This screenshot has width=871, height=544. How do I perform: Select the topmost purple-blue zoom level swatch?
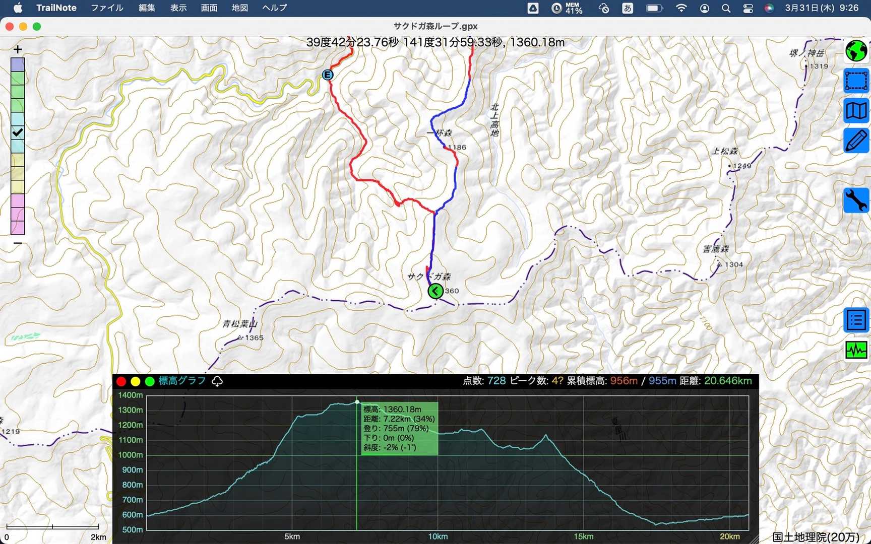click(18, 64)
